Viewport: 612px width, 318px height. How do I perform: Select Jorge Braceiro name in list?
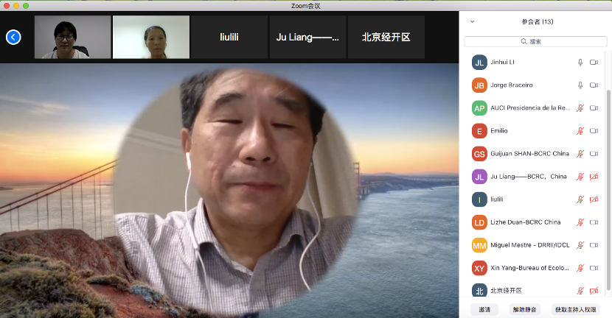pyautogui.click(x=511, y=85)
